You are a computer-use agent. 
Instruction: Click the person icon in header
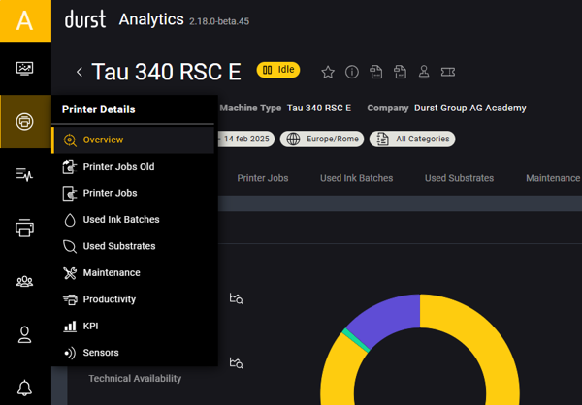pyautogui.click(x=423, y=72)
